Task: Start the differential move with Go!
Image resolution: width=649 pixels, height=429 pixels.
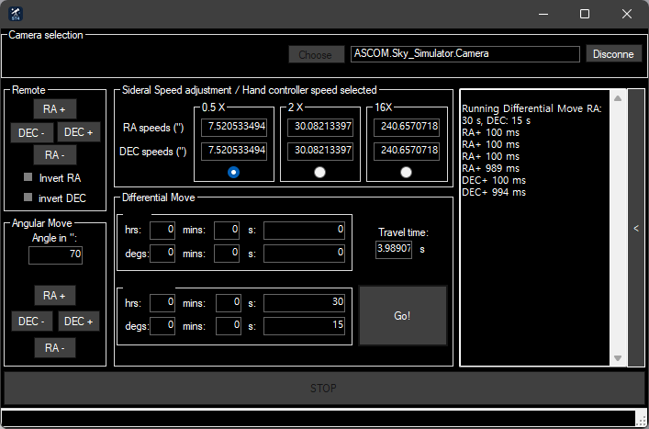Action: [403, 315]
